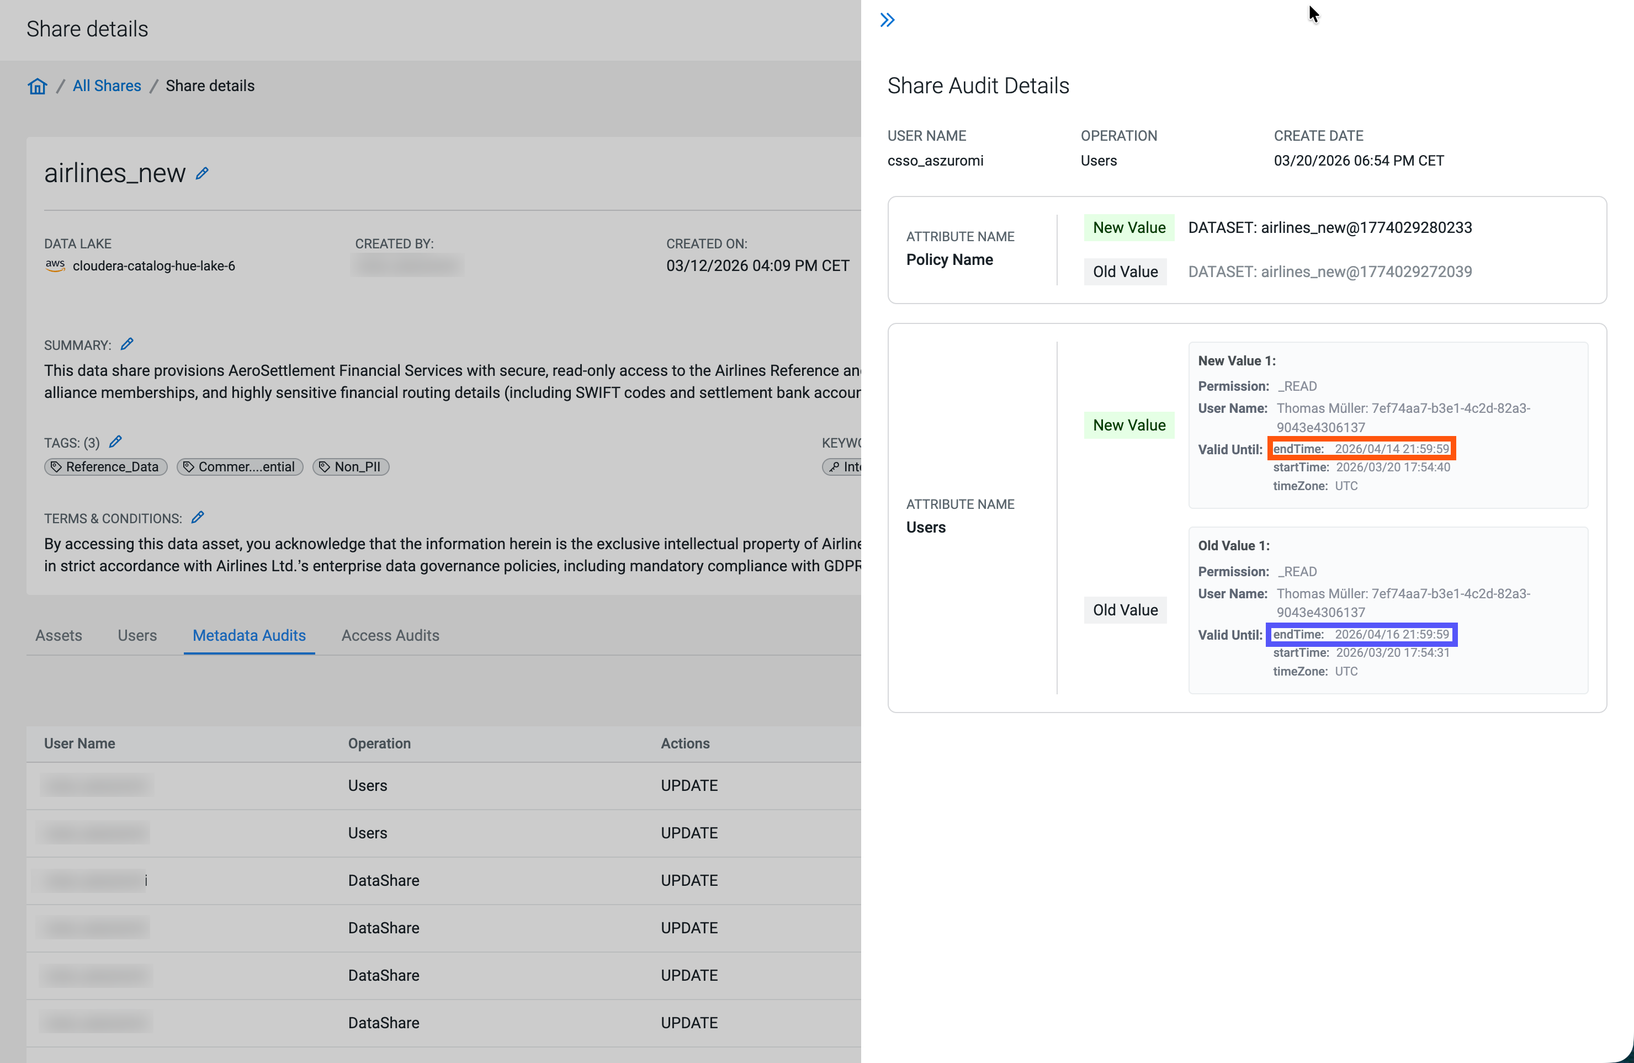Collapse the Share Audit Details panel
Image resolution: width=1634 pixels, height=1063 pixels.
887,20
